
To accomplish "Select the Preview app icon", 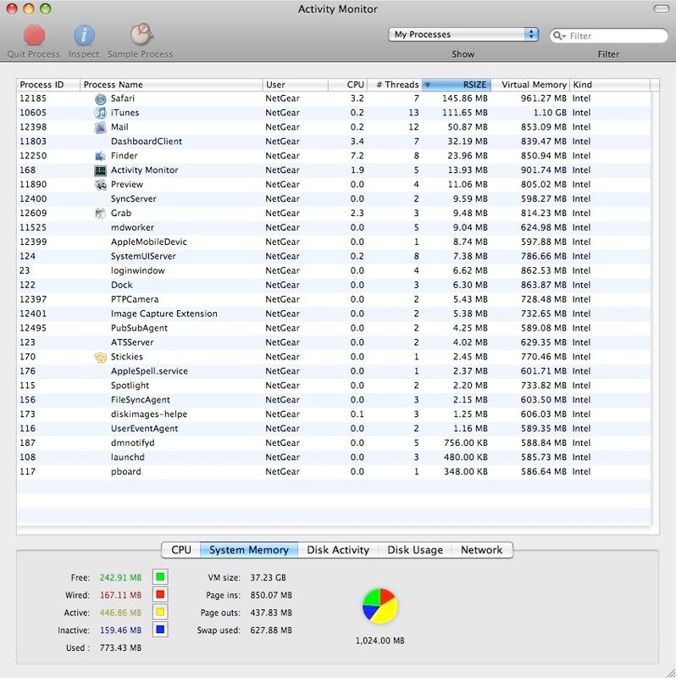I will (x=100, y=185).
